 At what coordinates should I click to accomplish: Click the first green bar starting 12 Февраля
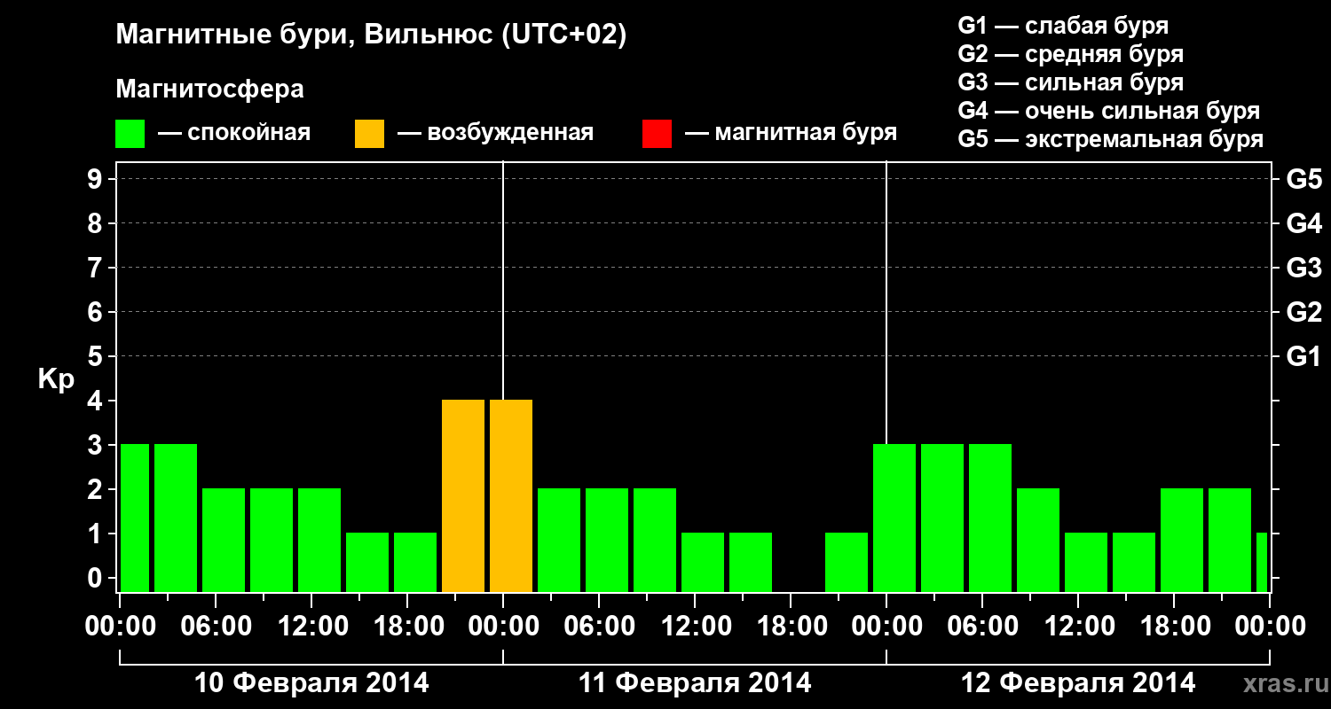pos(894,518)
